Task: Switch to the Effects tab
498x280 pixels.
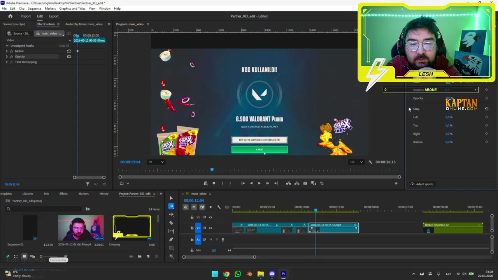Action: point(63,194)
